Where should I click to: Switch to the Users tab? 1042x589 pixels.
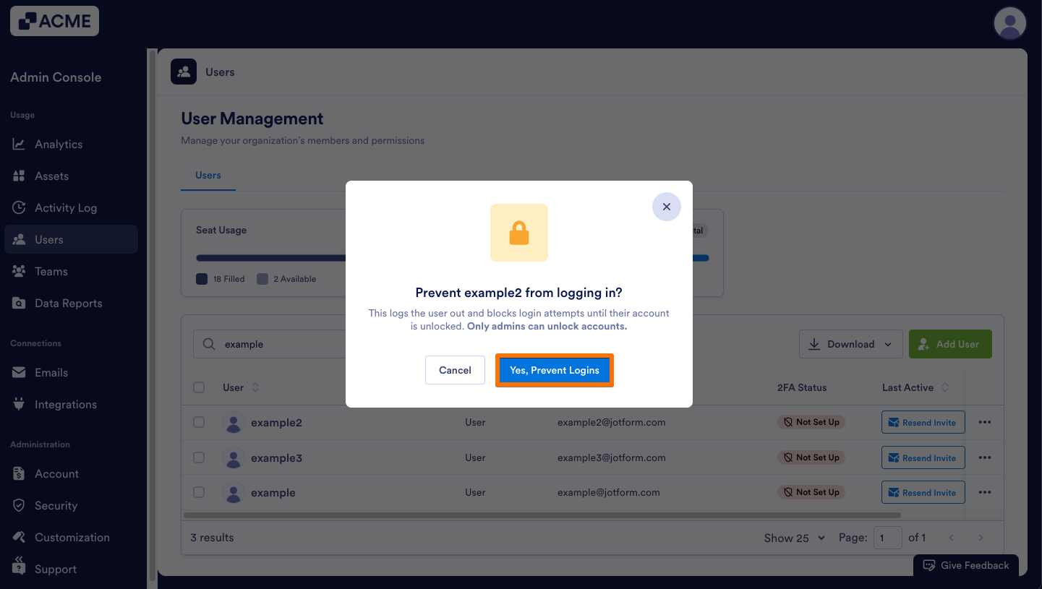(x=208, y=176)
